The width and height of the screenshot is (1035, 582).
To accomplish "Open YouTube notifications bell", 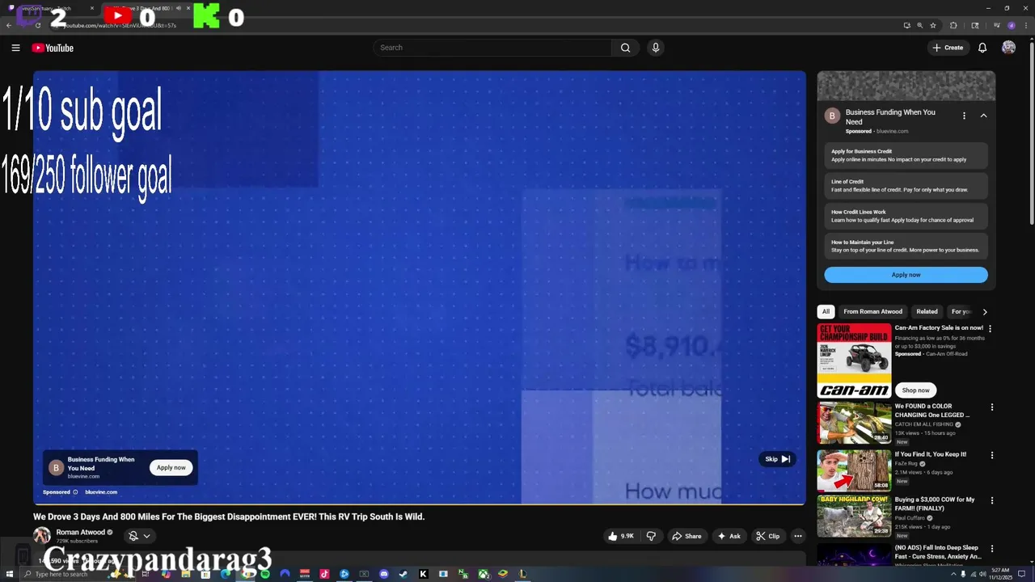I will point(982,48).
